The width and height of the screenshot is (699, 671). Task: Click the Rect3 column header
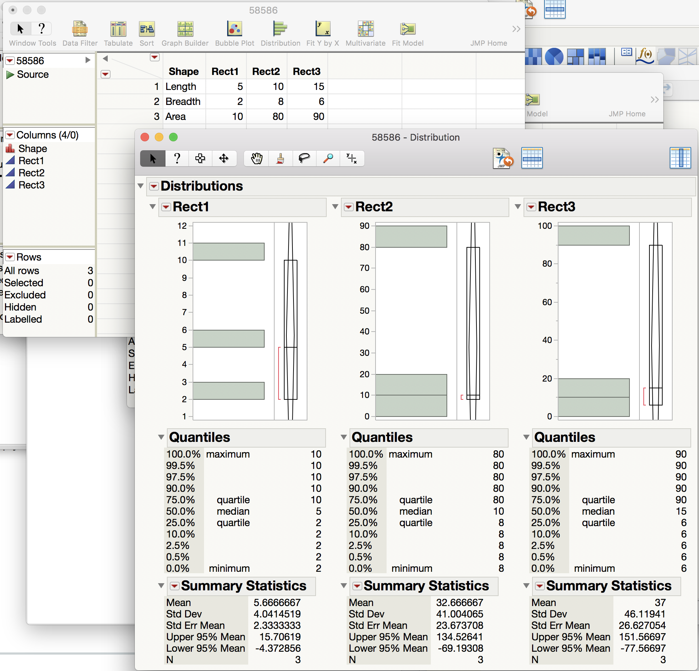point(306,71)
